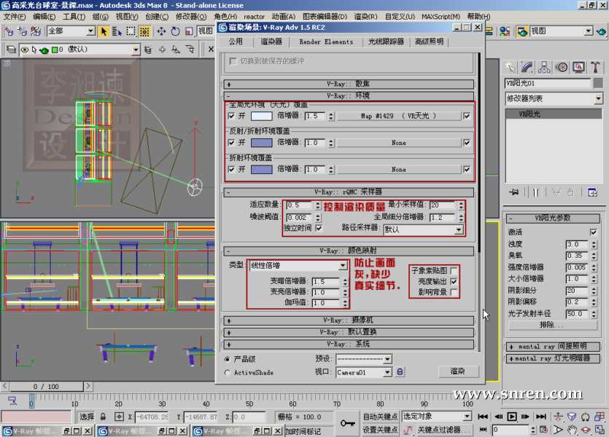Select the ActiveShade radio button

(228, 372)
